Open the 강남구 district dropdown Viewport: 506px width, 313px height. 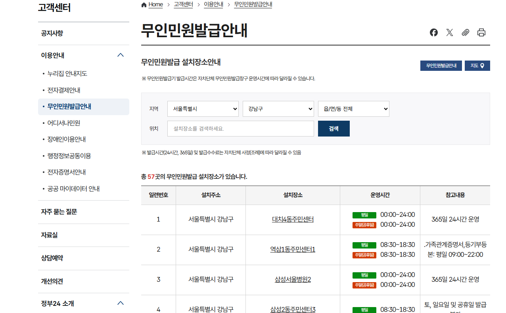click(x=278, y=109)
